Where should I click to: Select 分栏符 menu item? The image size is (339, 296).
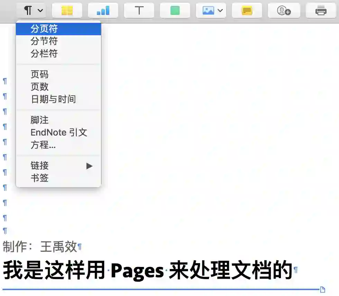(x=58, y=53)
